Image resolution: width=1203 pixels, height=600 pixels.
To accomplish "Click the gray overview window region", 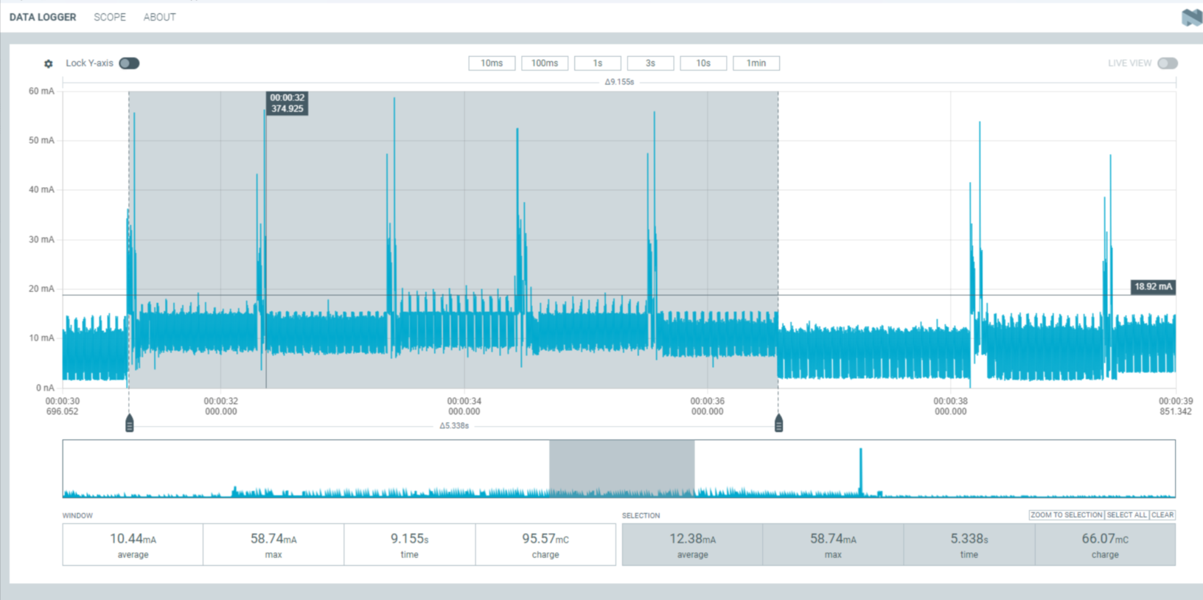I will tap(621, 466).
